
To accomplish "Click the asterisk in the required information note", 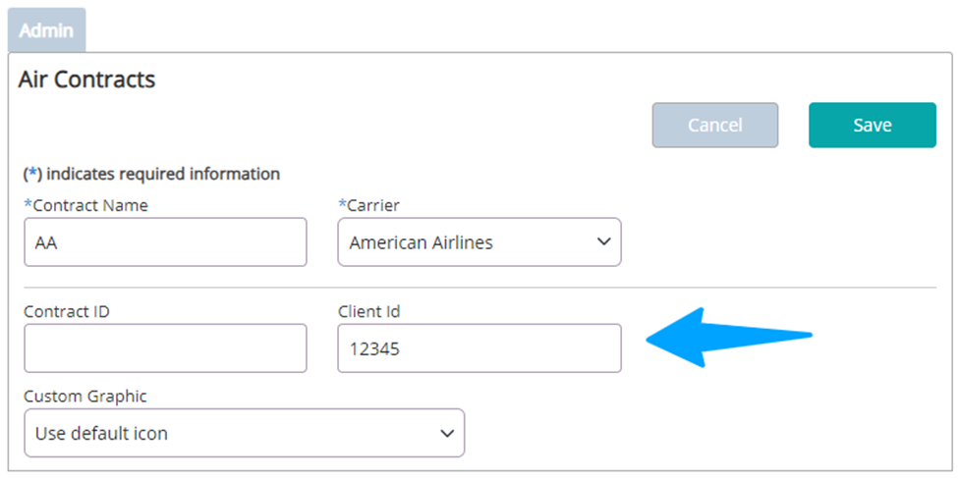I will (x=33, y=173).
